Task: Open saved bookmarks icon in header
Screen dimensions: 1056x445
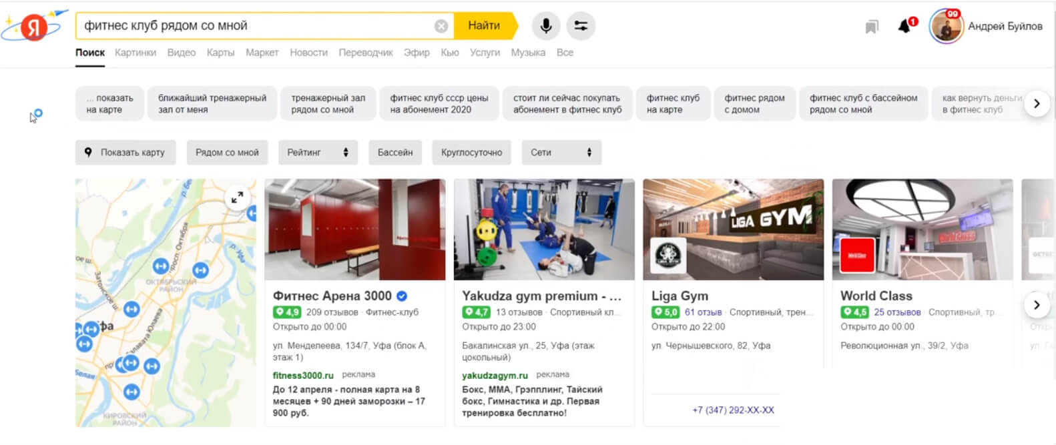Action: coord(872,27)
